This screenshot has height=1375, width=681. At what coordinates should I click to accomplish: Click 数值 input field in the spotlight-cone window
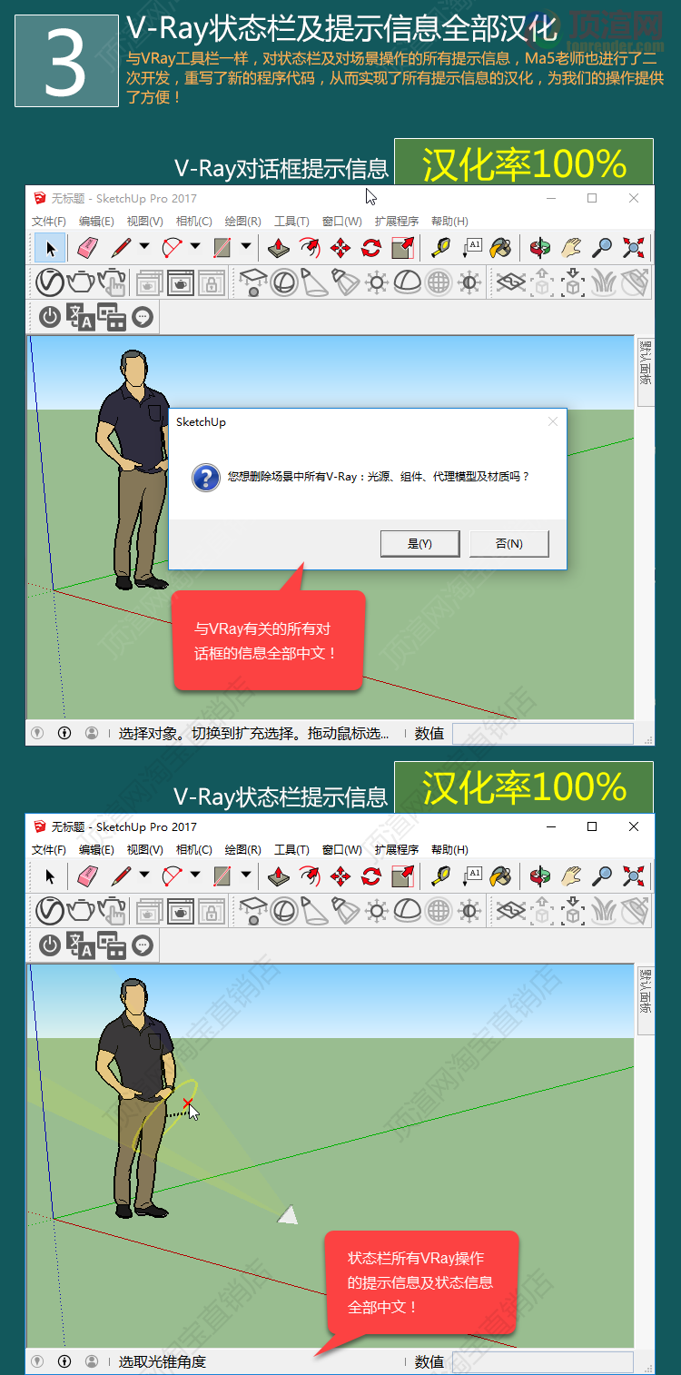click(x=543, y=1361)
